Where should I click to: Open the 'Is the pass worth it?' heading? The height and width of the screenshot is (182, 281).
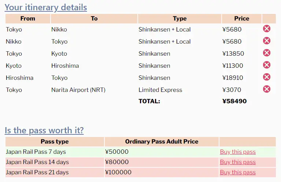(x=44, y=130)
